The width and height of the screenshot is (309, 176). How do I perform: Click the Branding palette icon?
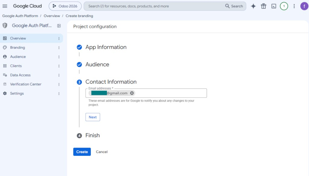(5, 47)
